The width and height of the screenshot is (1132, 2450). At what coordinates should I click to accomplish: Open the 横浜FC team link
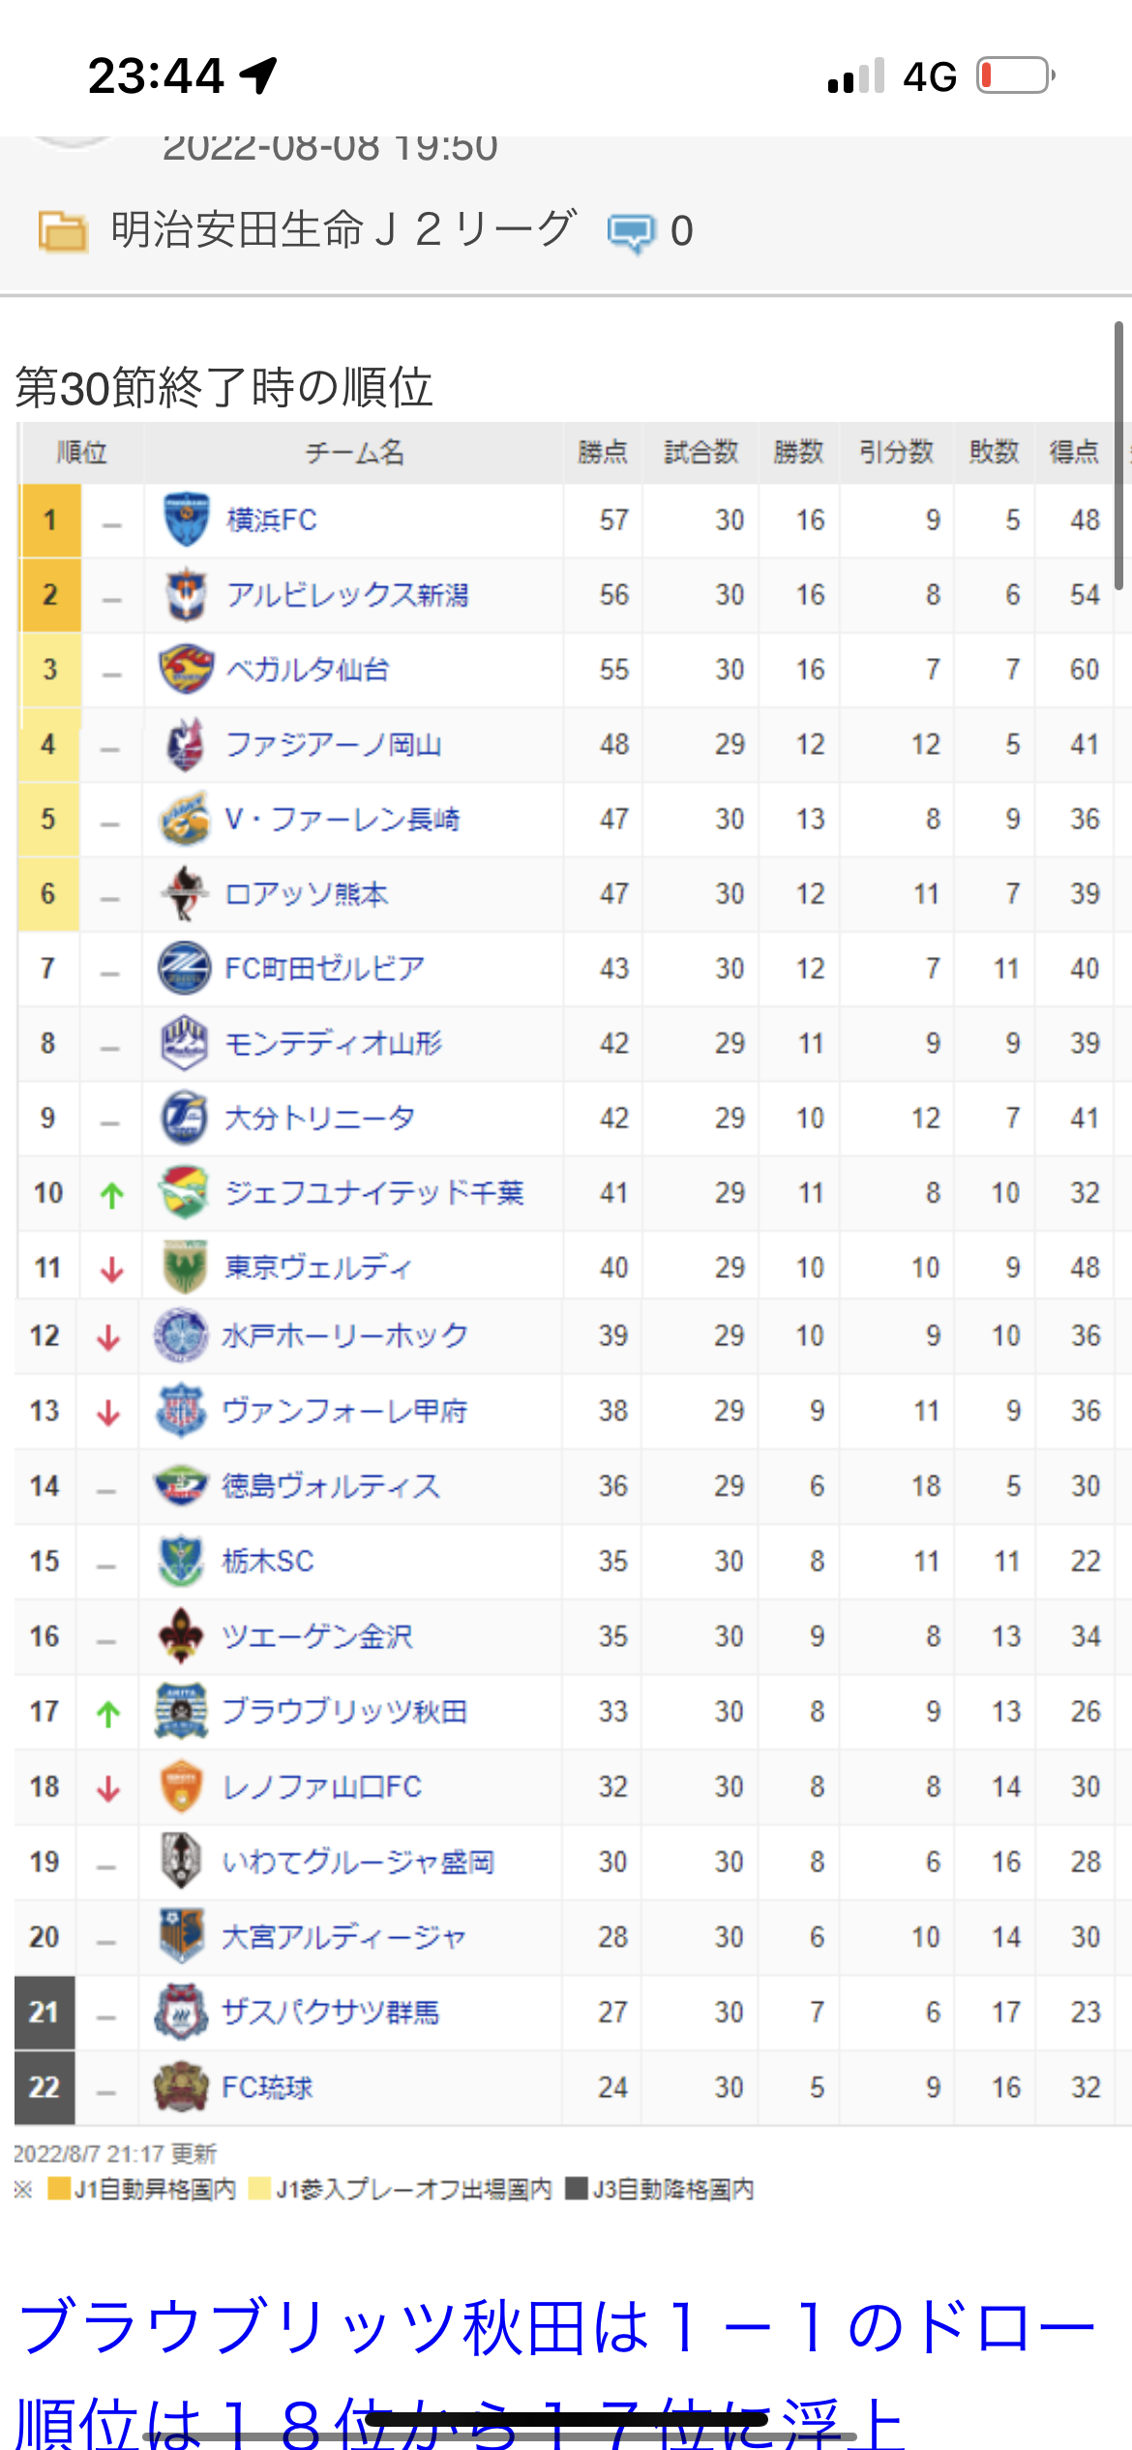point(272,521)
